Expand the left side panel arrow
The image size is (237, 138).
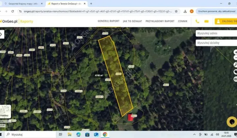[2, 34]
